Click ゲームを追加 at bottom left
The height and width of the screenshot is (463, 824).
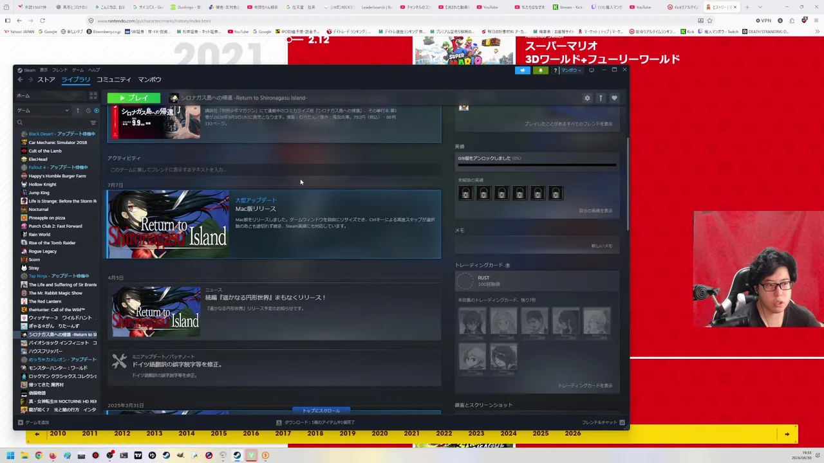pyautogui.click(x=33, y=422)
